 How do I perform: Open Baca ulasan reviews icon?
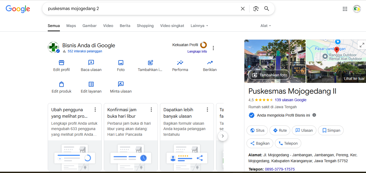[91, 63]
